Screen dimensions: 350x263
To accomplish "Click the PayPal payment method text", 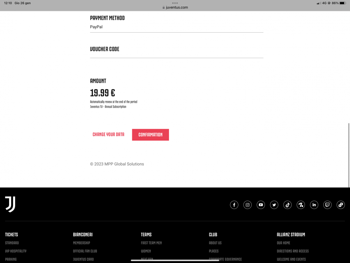I will tap(96, 27).
